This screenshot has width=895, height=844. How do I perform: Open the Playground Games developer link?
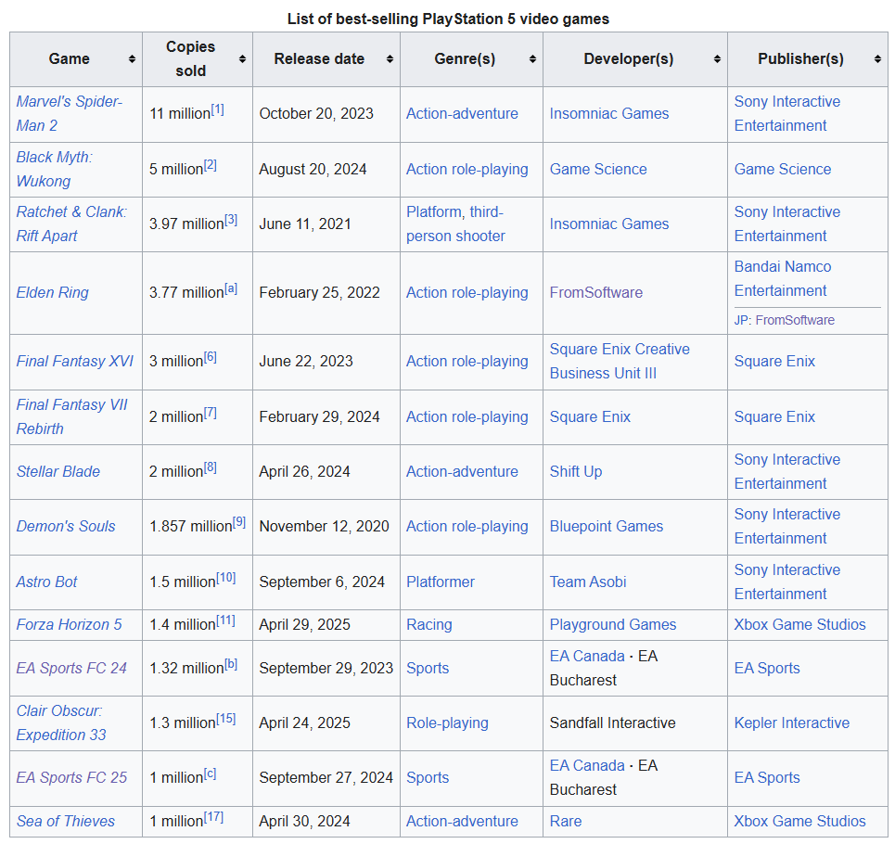point(613,625)
